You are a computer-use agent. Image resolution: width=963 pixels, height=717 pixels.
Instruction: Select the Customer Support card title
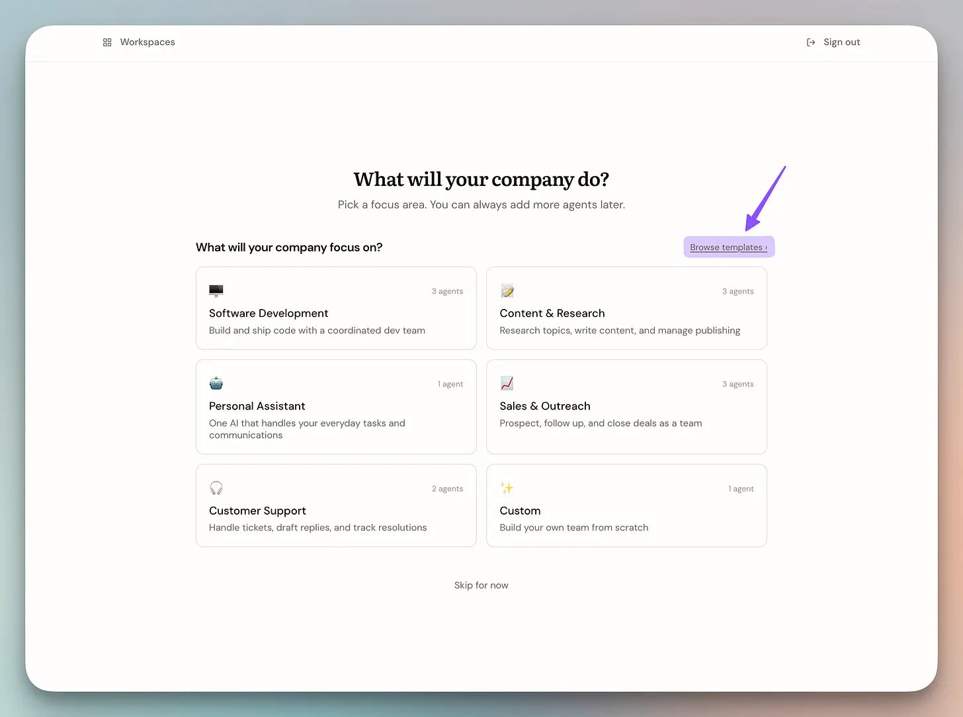point(257,511)
